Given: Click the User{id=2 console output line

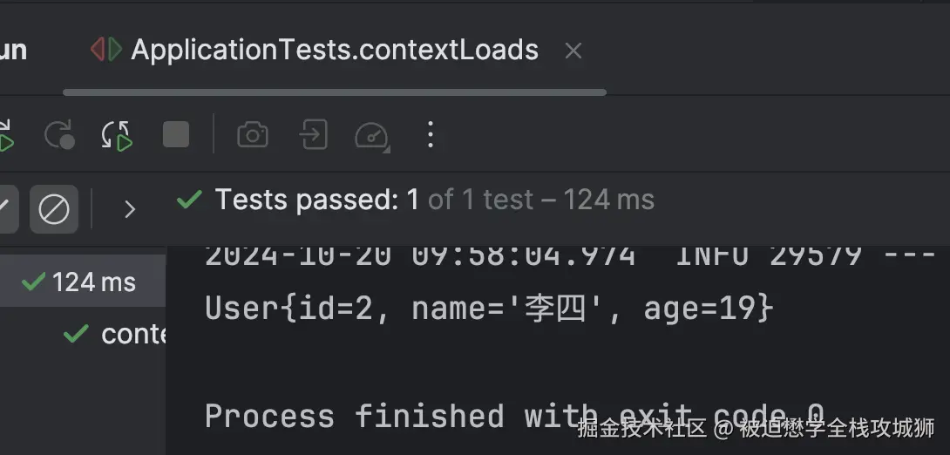Looking at the screenshot, I should coord(488,309).
